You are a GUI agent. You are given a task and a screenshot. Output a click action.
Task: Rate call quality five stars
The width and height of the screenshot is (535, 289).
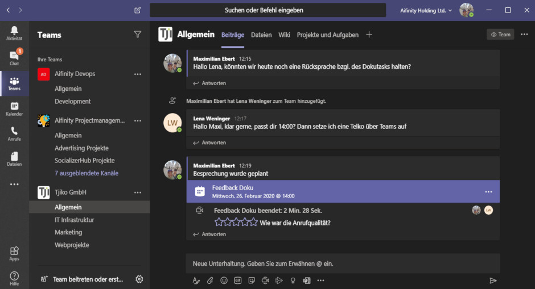pos(253,223)
